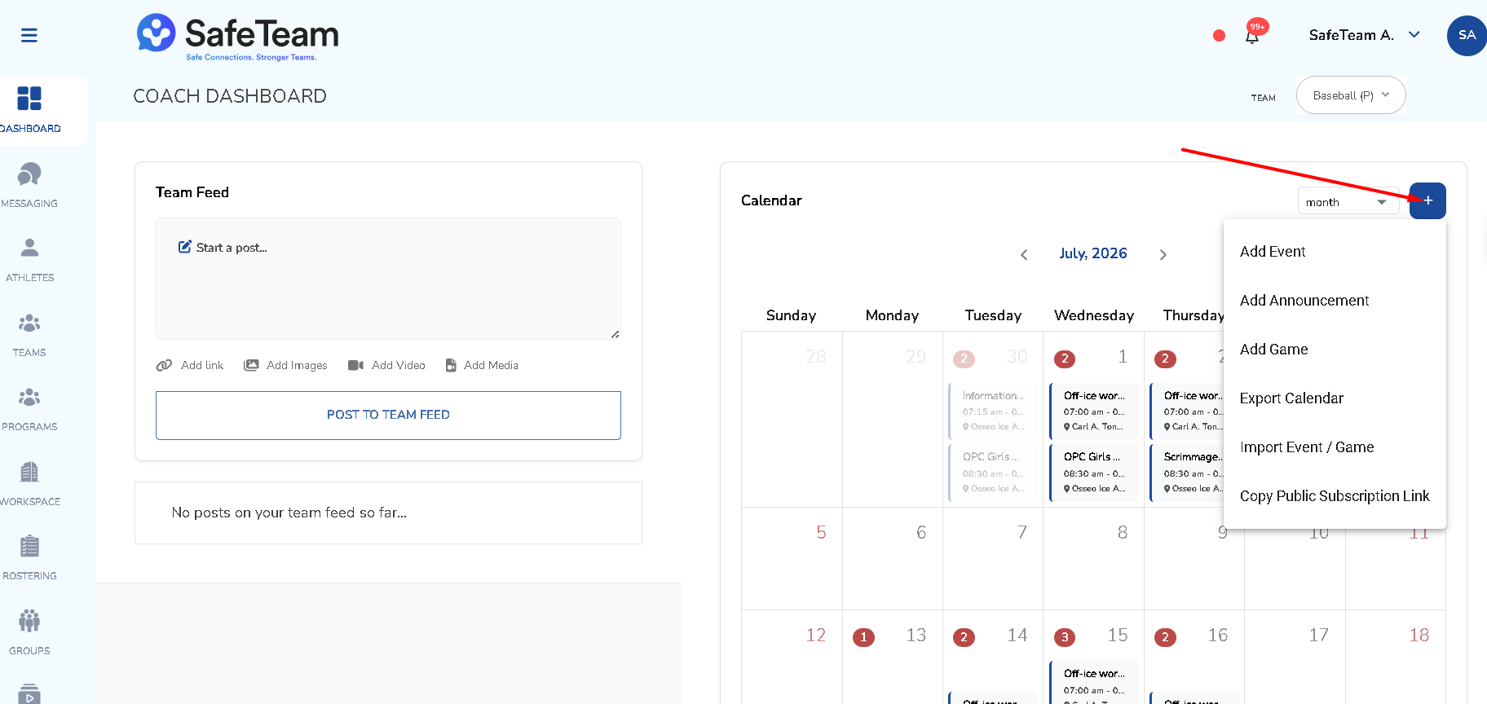Image resolution: width=1487 pixels, height=704 pixels.
Task: Open the Messaging sidebar icon
Action: pos(29,174)
